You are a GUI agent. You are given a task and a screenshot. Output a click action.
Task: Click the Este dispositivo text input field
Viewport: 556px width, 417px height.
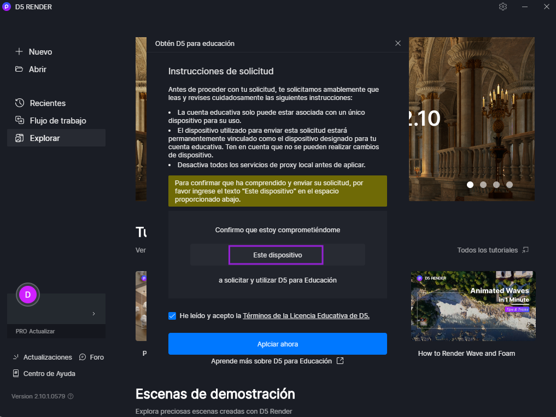point(277,255)
